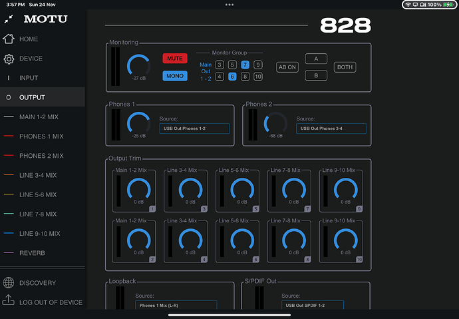The image size is (459, 319).
Task: Toggle monitor group output 5
Action: [x=232, y=65]
